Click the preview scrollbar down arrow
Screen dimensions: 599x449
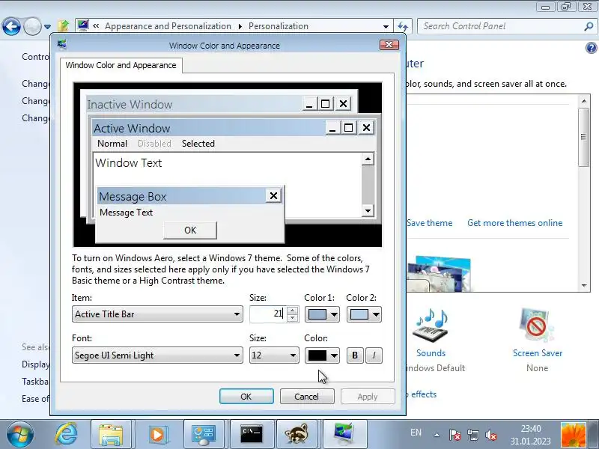tap(368, 210)
